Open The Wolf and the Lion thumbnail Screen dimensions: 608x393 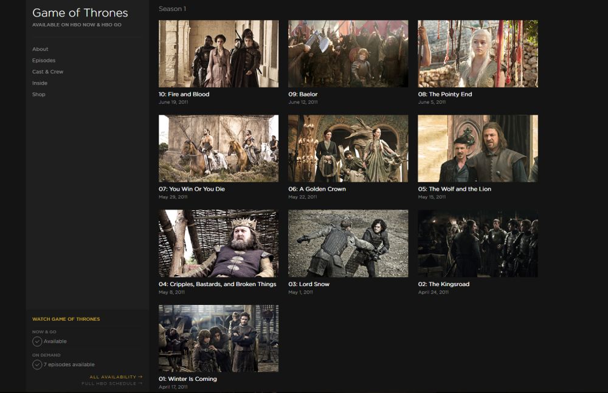point(478,148)
